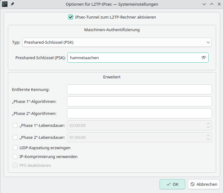Click the Preshared-Schlüssel text field
The width and height of the screenshot is (223, 193).
click(133, 58)
